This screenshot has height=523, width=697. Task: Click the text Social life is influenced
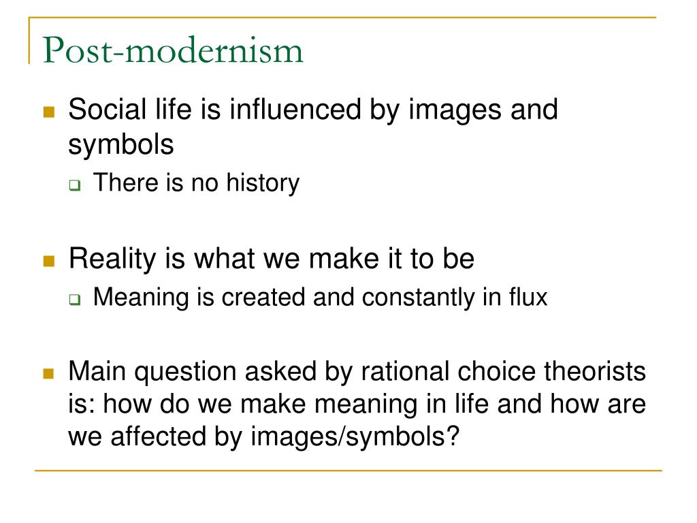pyautogui.click(x=214, y=110)
